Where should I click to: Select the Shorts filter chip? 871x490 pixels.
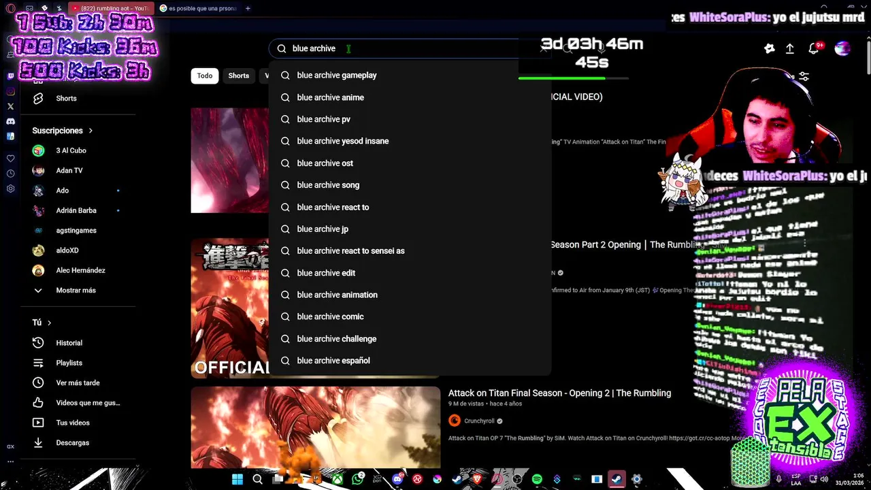(239, 76)
